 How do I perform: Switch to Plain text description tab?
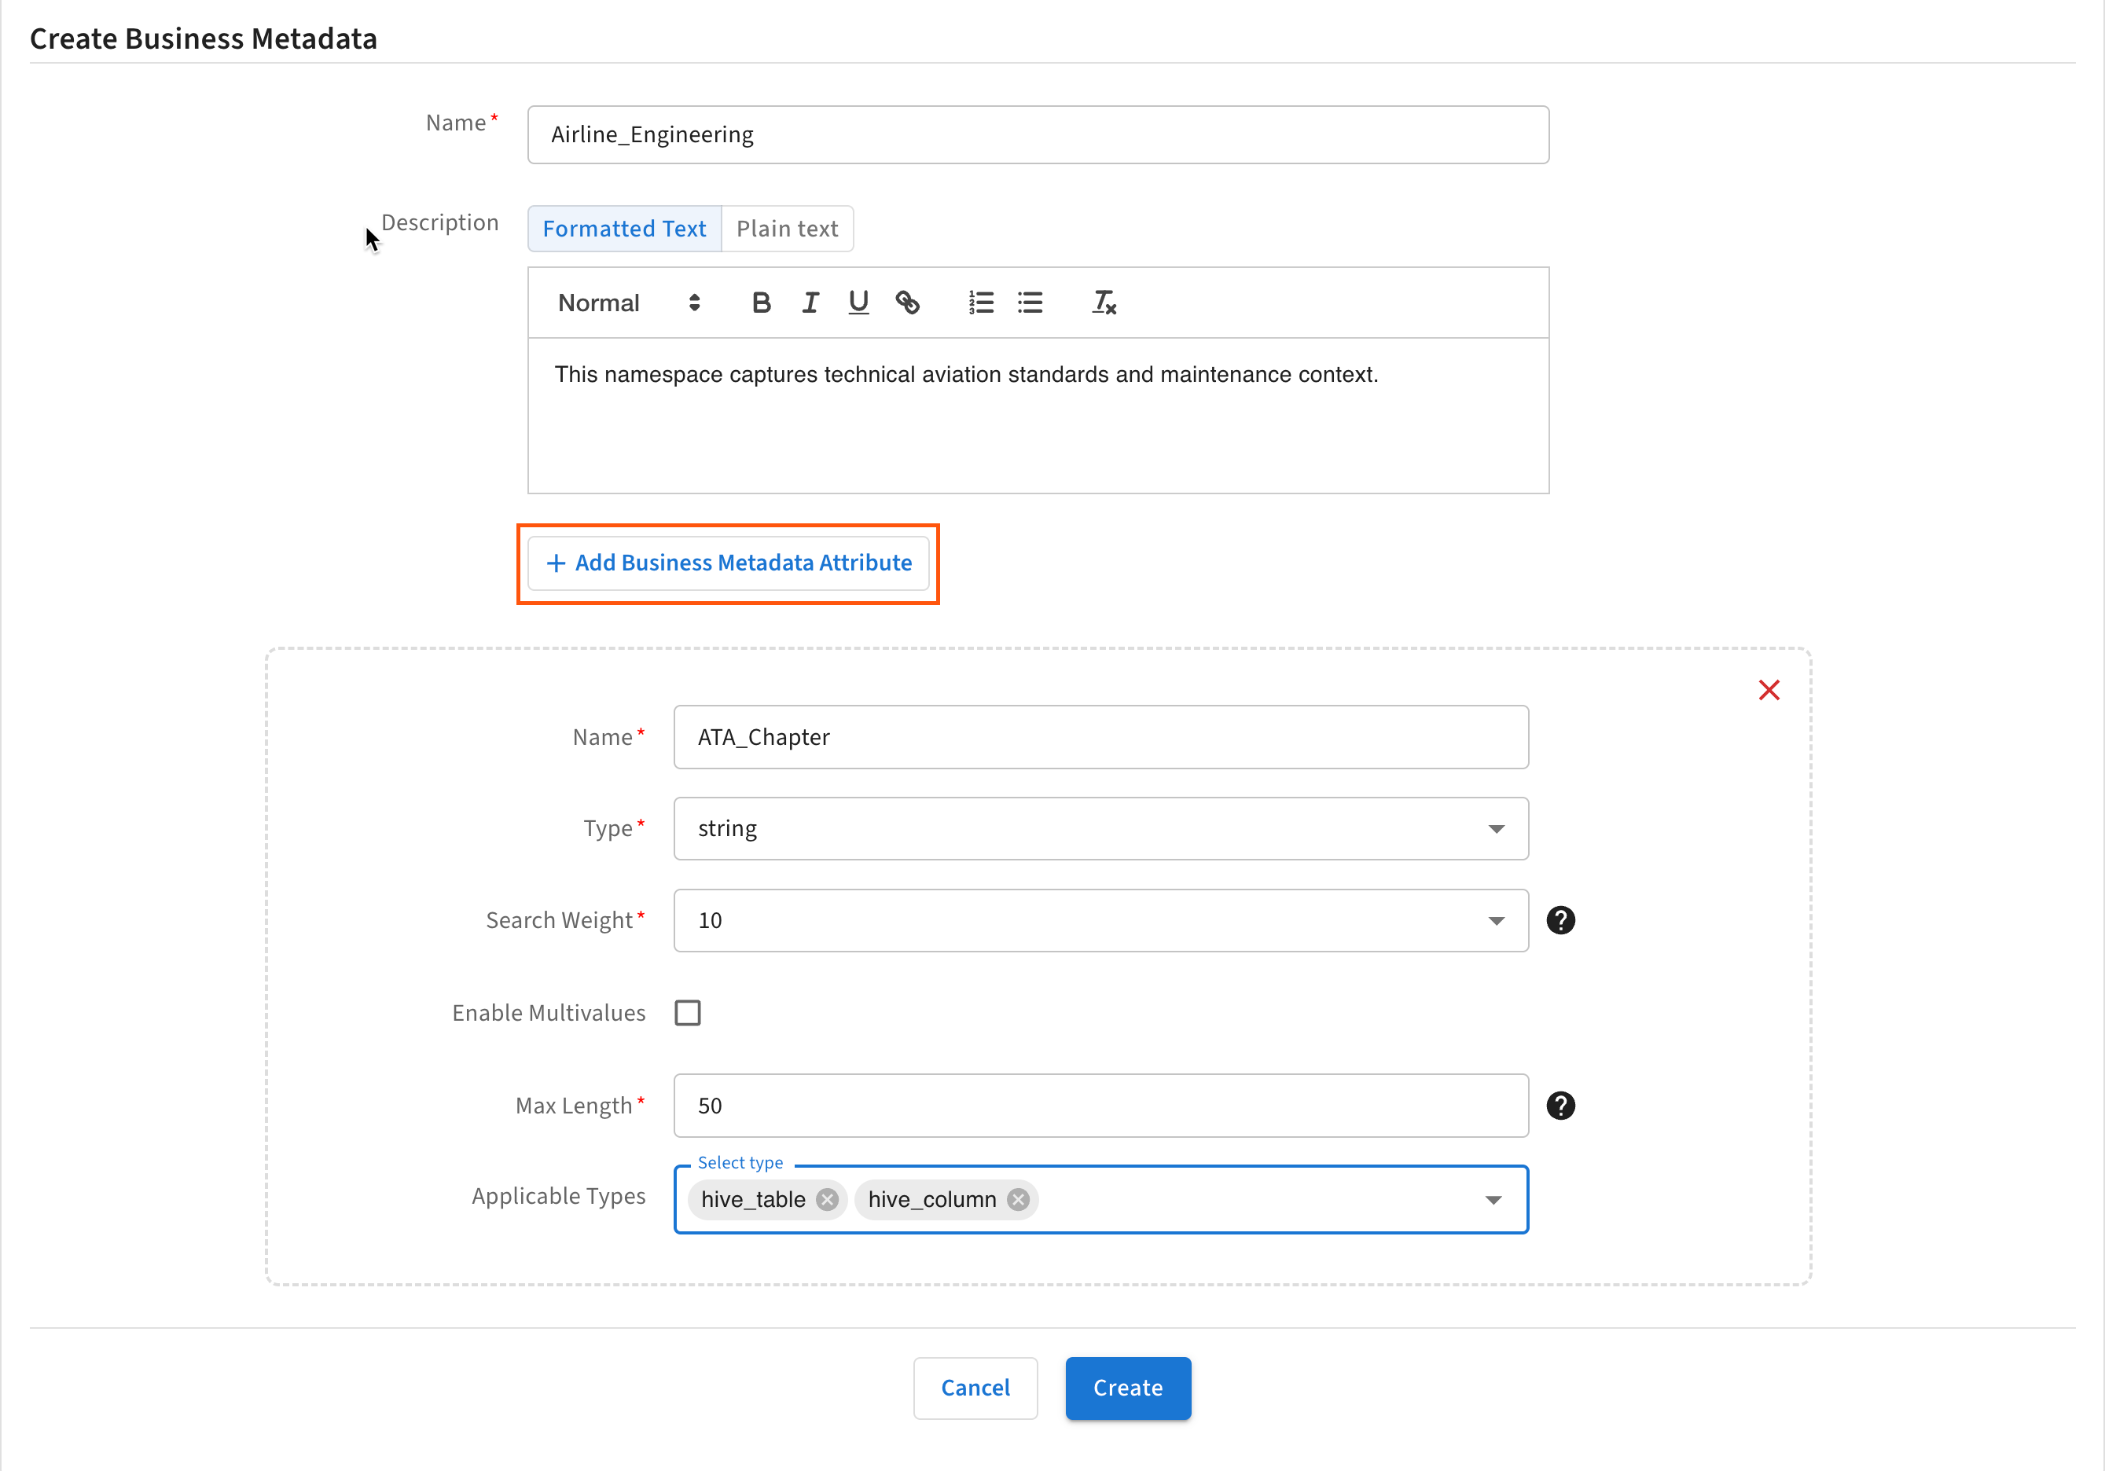(x=787, y=228)
